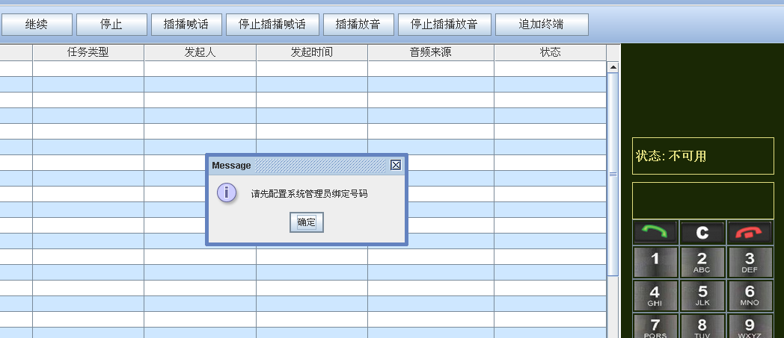784x338 pixels.
Task: Sort by the 发起时间 column header
Action: [312, 52]
